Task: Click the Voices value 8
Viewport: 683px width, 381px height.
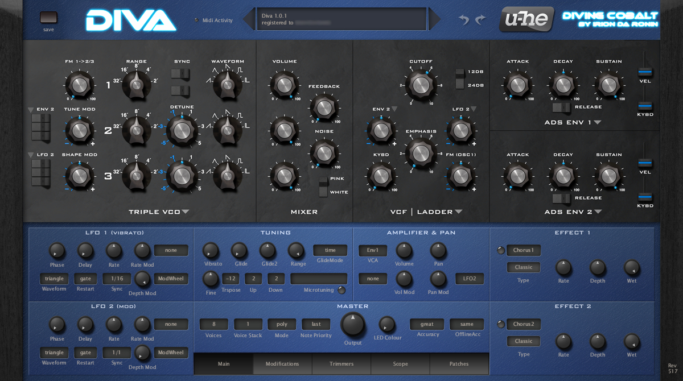Action: click(x=213, y=324)
